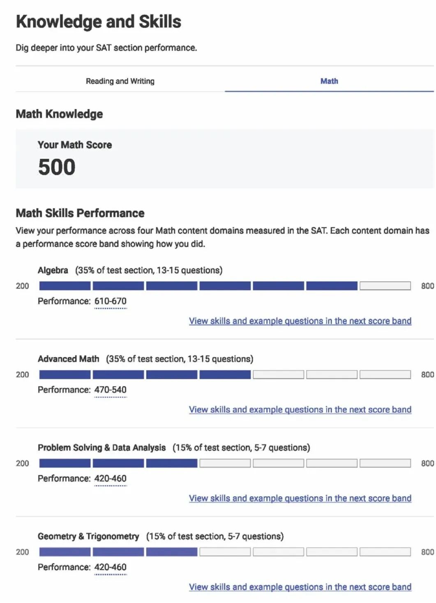
Task: Open the next score band link under Algebra
Action: [300, 321]
